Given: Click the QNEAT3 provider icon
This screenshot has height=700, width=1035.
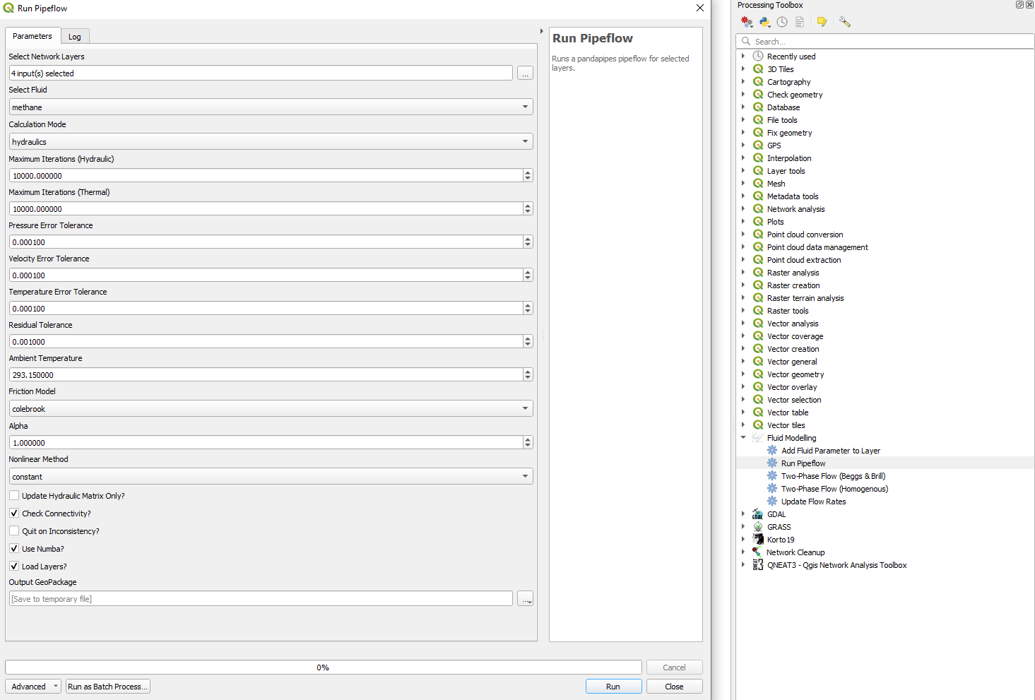Looking at the screenshot, I should pyautogui.click(x=758, y=565).
